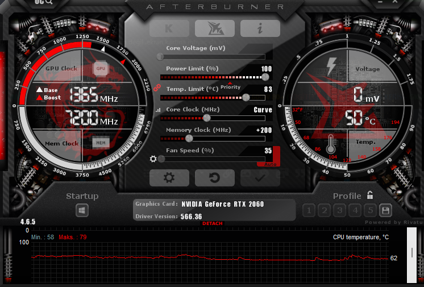Reset settings with the circular arrow button
This screenshot has height=287, width=424.
[x=215, y=178]
